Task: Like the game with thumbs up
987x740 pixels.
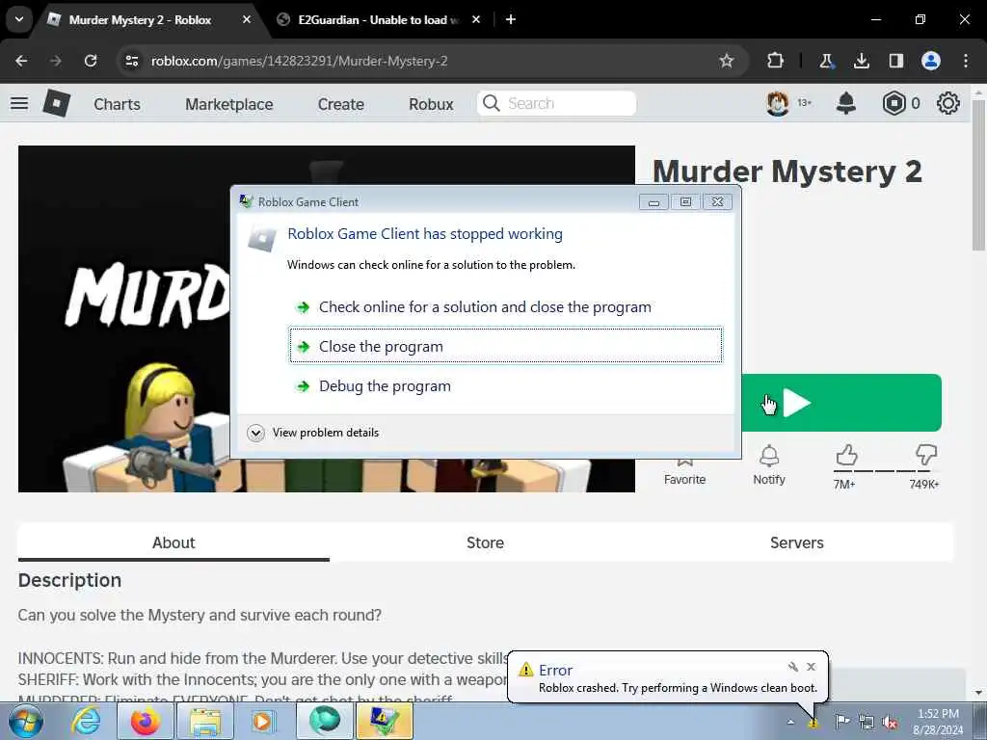Action: (846, 455)
